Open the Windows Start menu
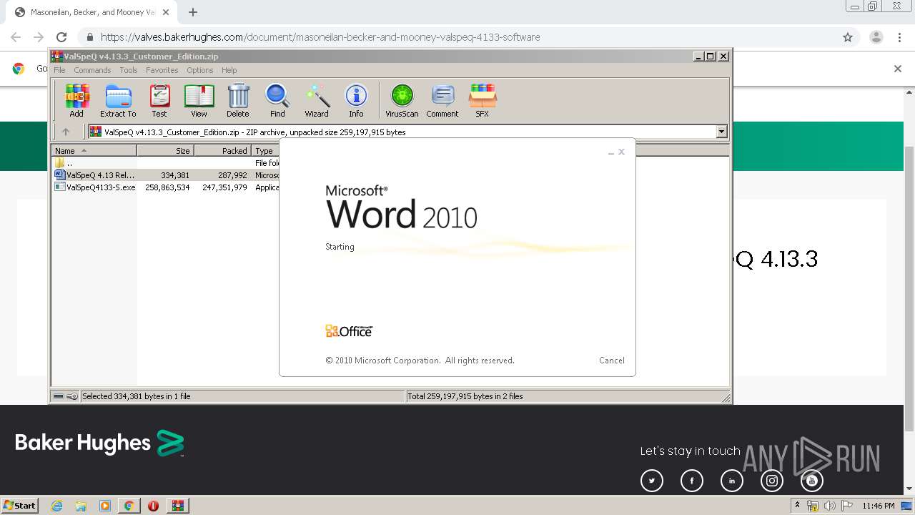915x515 pixels. click(x=20, y=505)
